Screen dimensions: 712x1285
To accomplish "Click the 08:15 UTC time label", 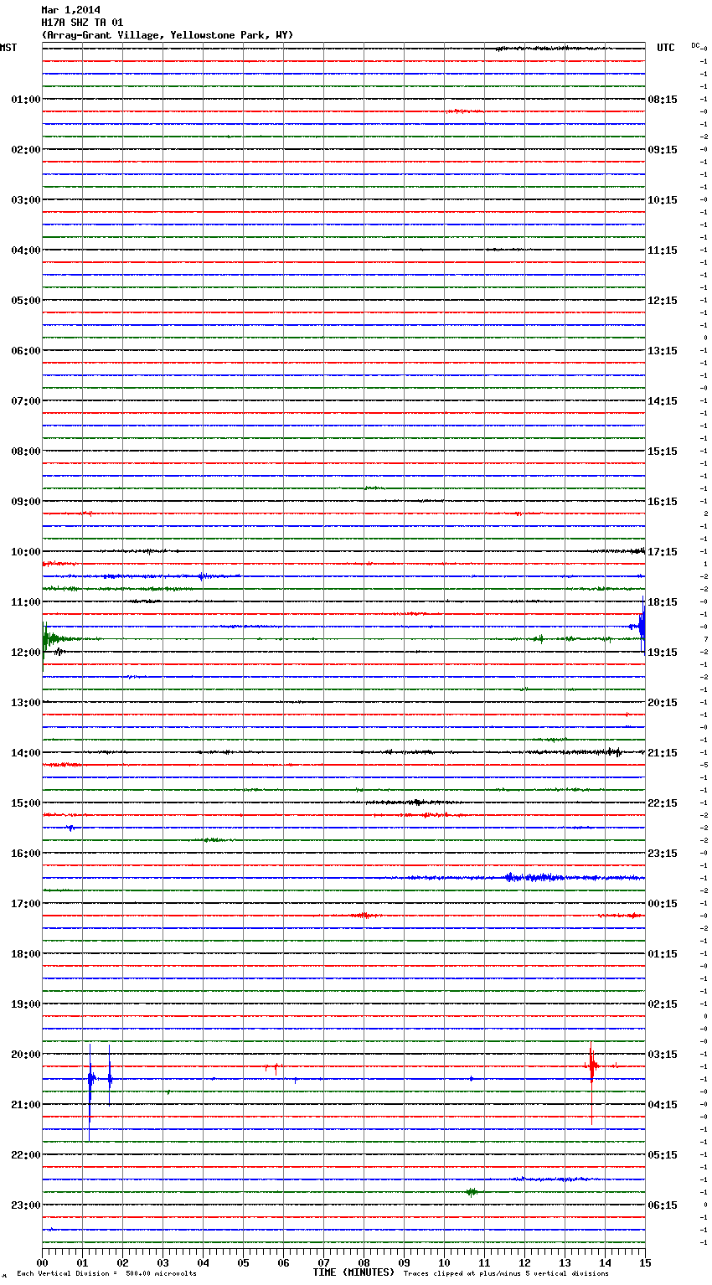I will [663, 99].
